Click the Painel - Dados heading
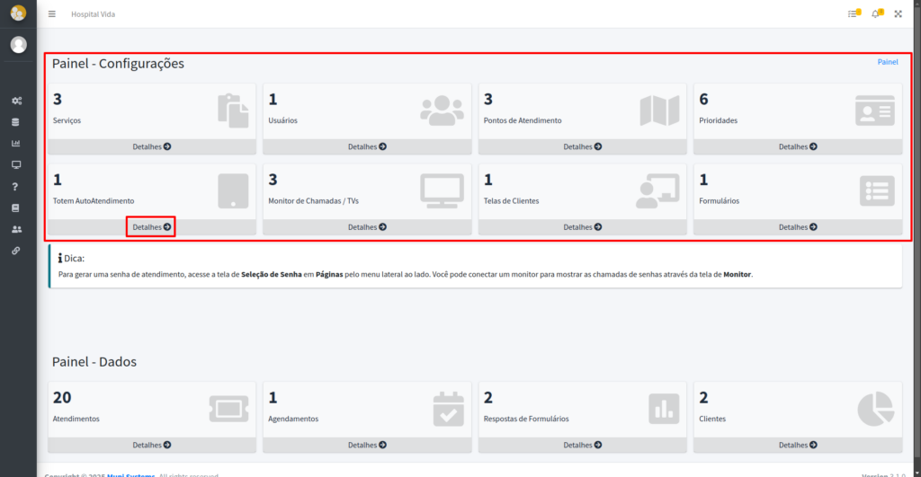 [94, 361]
